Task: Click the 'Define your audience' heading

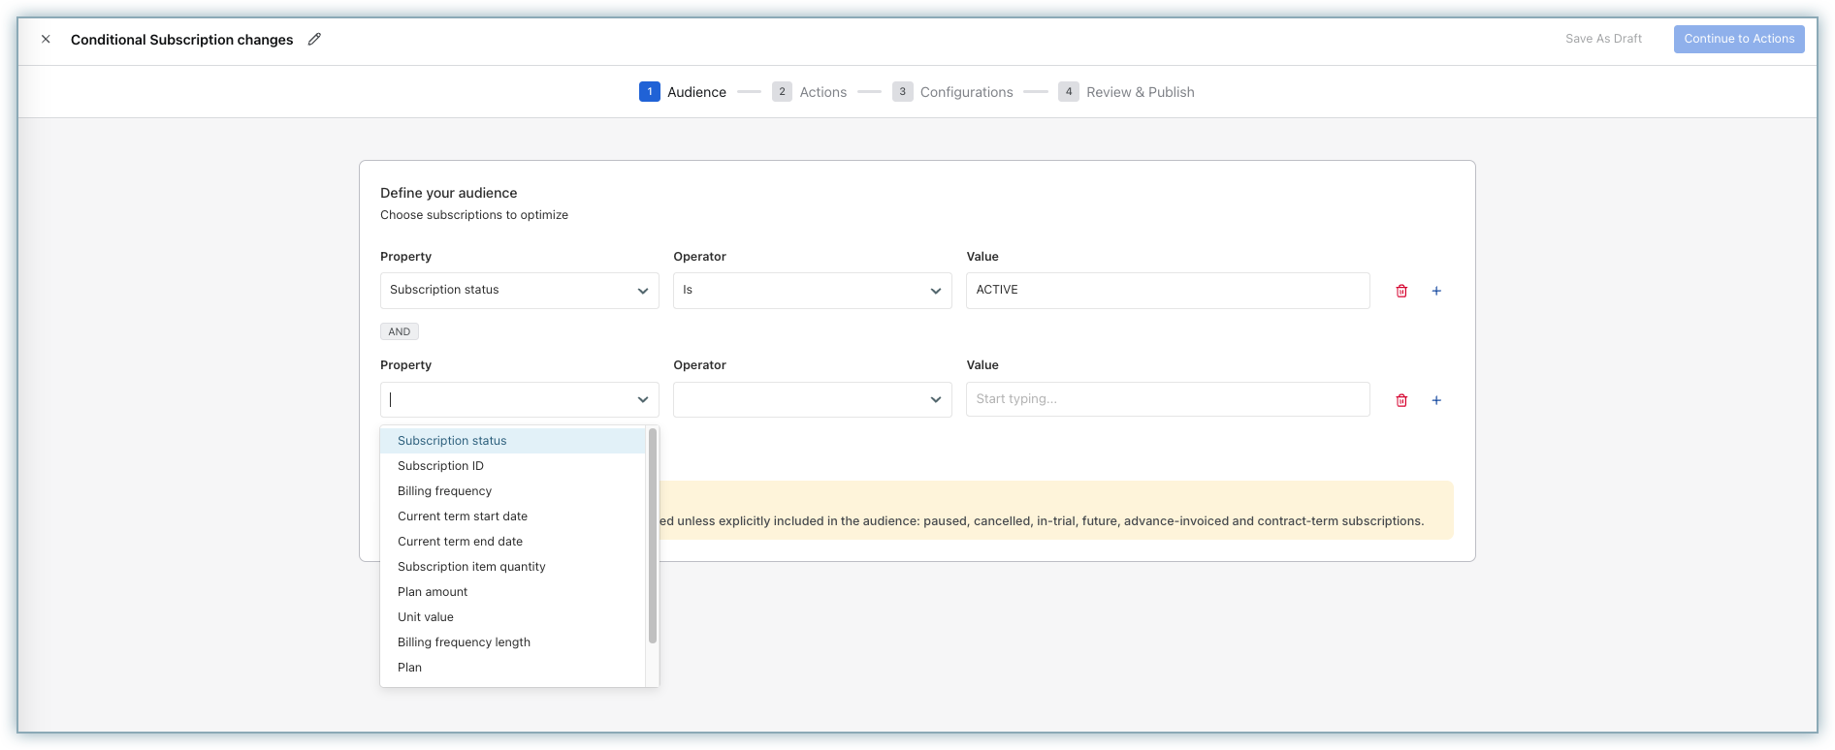Action: click(x=448, y=193)
